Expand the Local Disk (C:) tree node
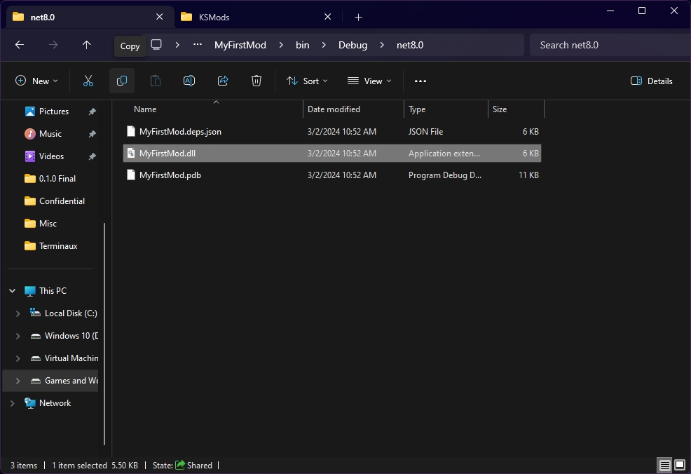Screen dimensions: 691x474 (18, 313)
